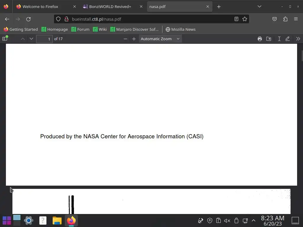Go to previous PDF page

tap(22, 39)
